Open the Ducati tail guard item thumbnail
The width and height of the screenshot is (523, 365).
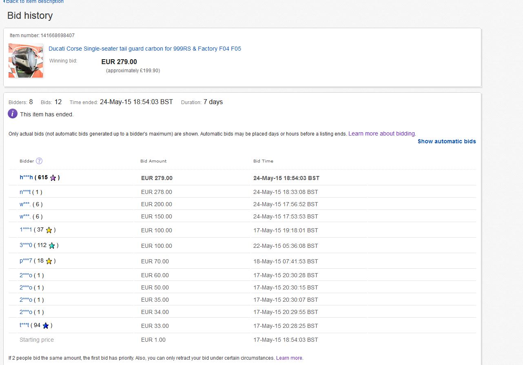26,60
